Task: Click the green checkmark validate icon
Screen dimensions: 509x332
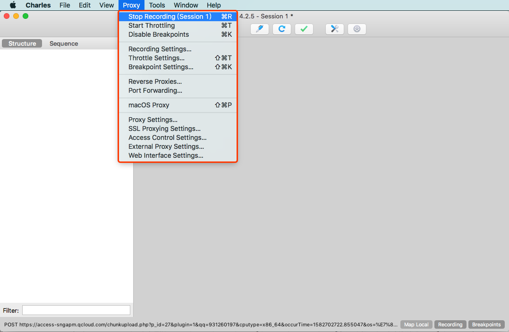Action: 304,29
